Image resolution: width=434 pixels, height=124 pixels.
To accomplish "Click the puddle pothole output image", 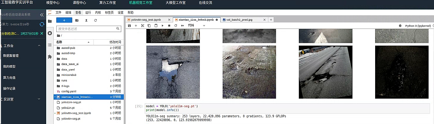I will pos(173,72).
